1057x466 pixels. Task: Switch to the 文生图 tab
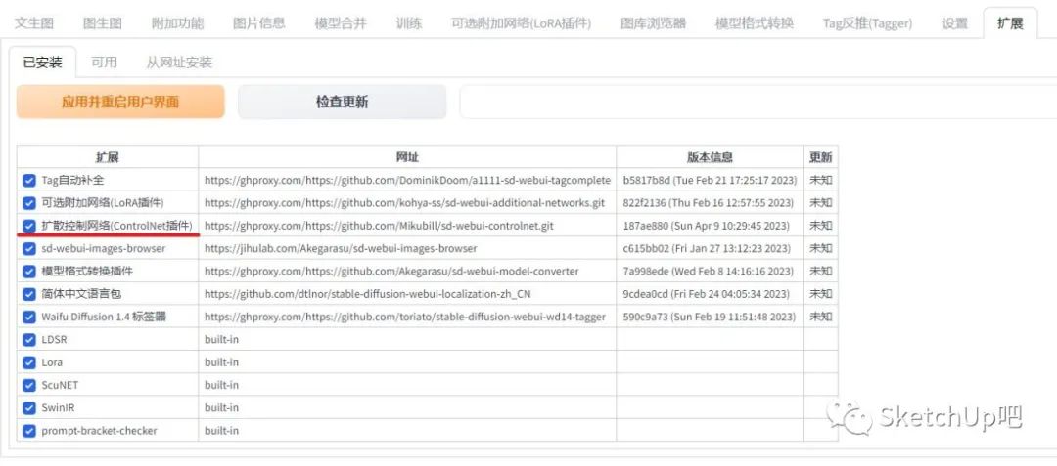33,23
